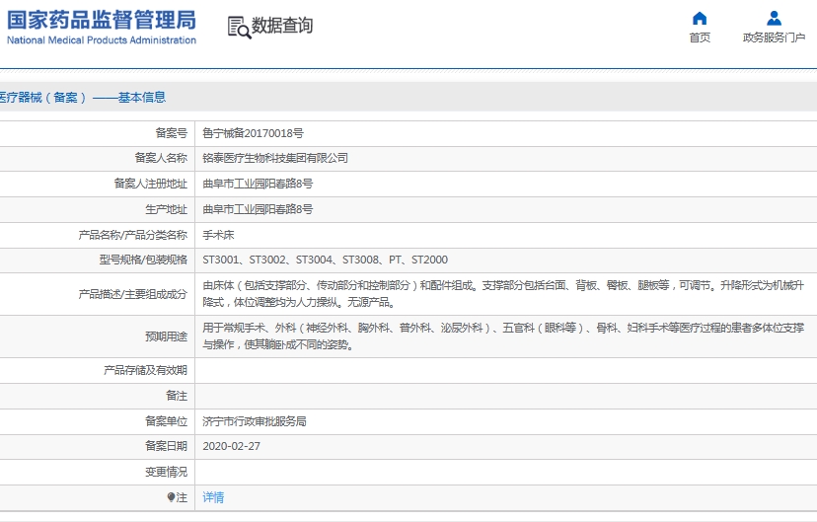Click the home icon above 首页
Image resolution: width=817 pixels, height=522 pixels.
[x=700, y=18]
